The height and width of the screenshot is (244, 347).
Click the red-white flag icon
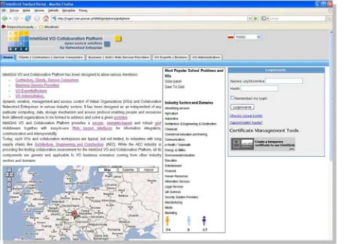point(231,37)
